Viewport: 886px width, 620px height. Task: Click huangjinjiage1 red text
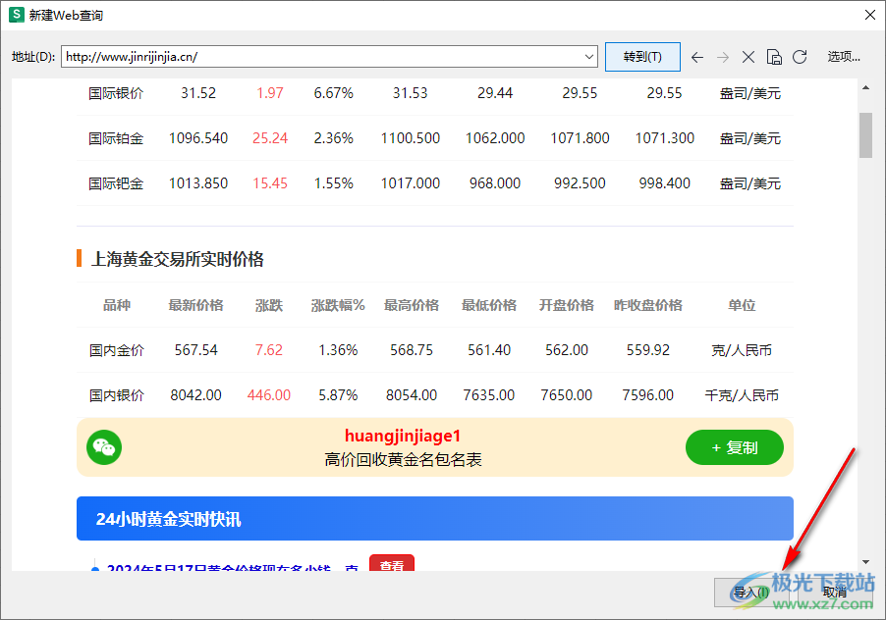tap(403, 437)
